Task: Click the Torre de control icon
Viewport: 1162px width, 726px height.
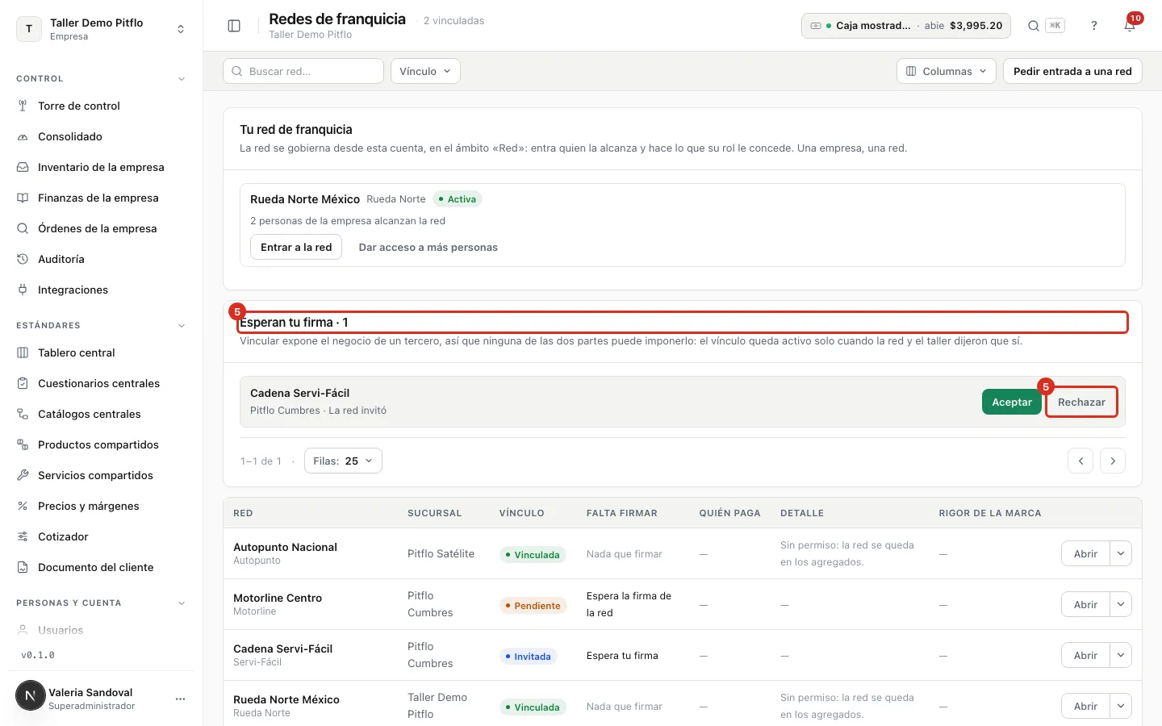Action: click(23, 106)
